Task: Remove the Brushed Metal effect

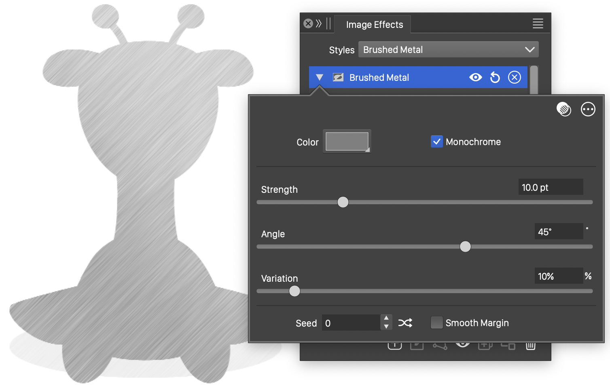Action: click(514, 77)
